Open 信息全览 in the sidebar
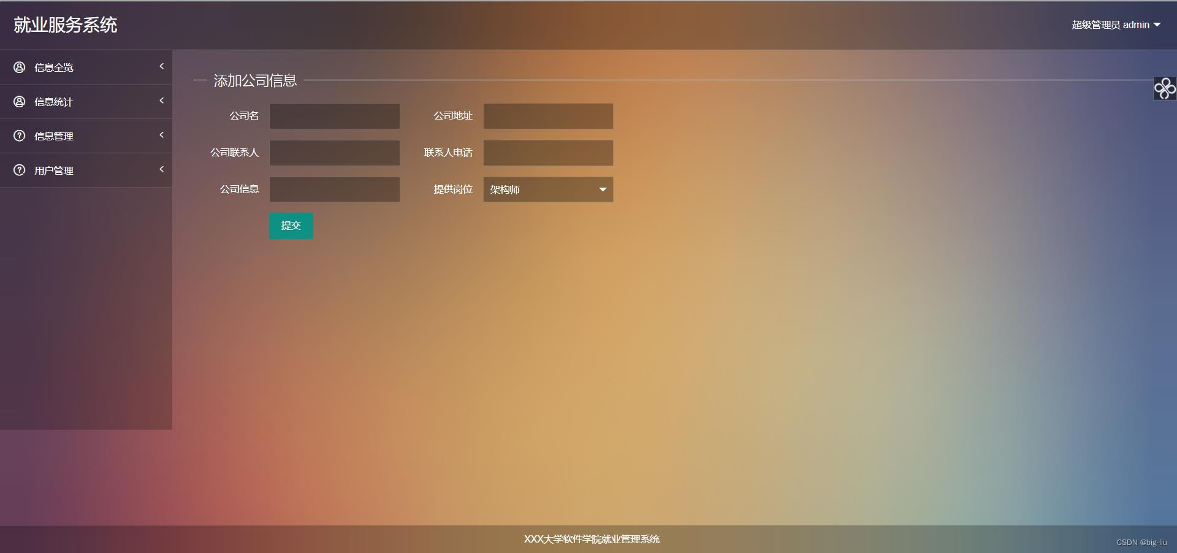Image resolution: width=1177 pixels, height=553 pixels. (86, 67)
